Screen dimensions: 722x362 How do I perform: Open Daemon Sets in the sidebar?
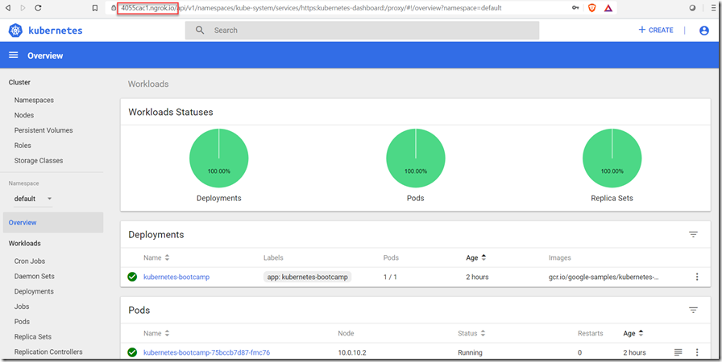click(x=35, y=277)
